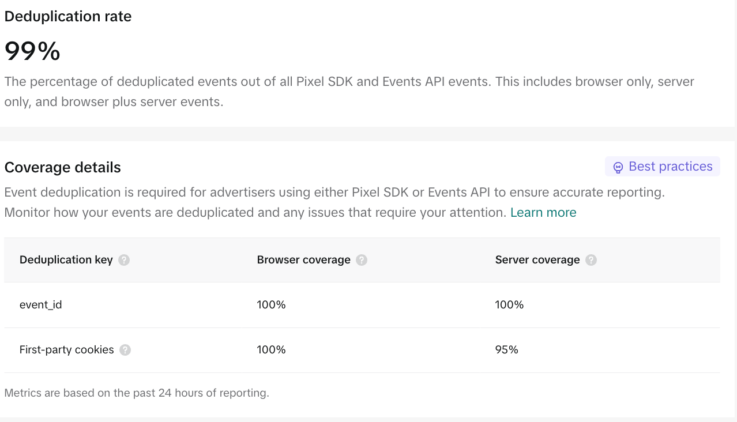Open the Server coverage help tooltip icon
The image size is (737, 422).
pyautogui.click(x=591, y=260)
